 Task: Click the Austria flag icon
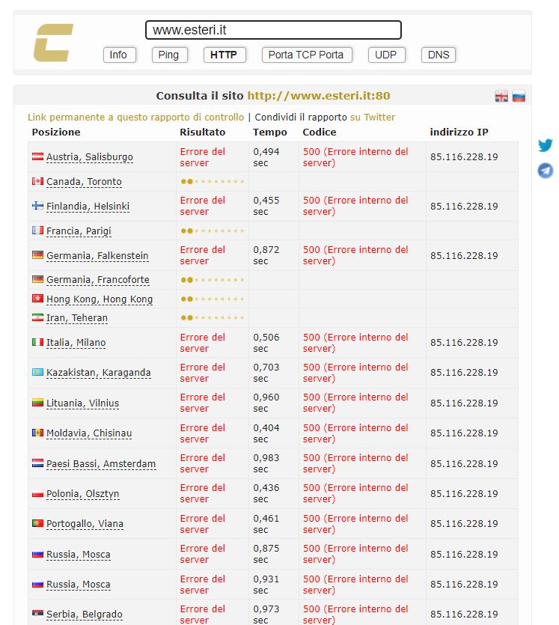(37, 156)
